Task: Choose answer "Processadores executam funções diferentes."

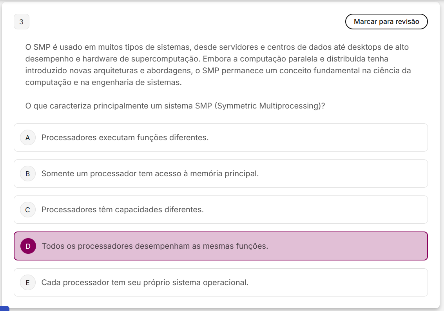Action: click(125, 137)
